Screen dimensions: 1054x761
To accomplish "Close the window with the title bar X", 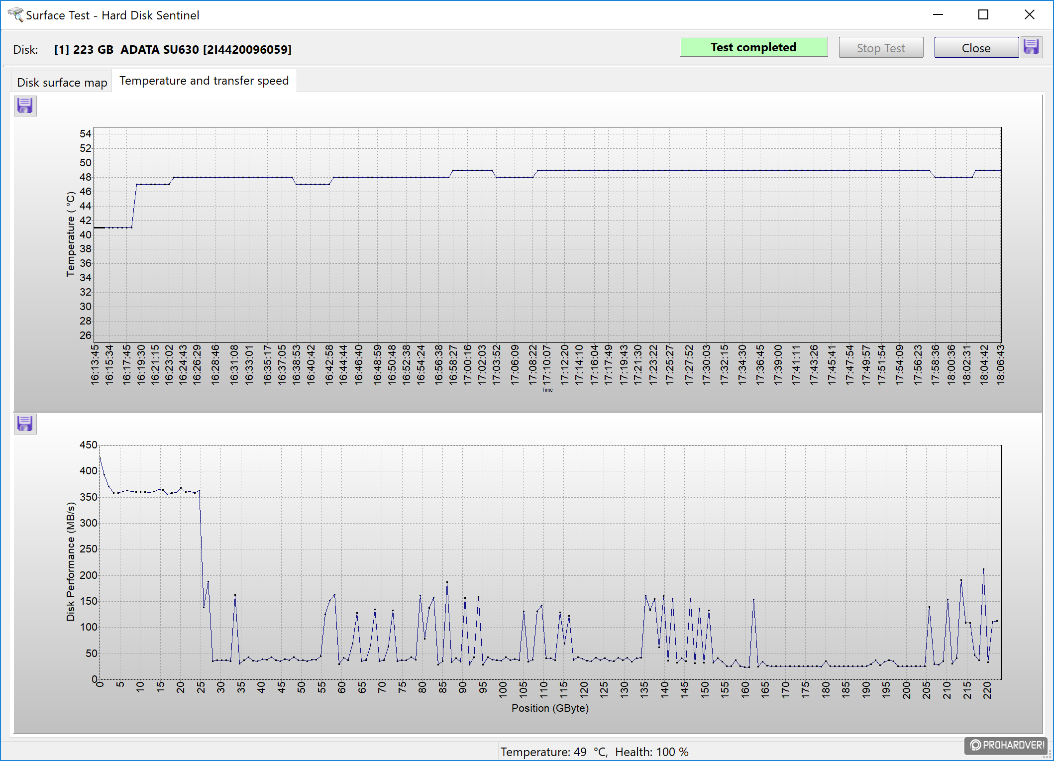I will coord(1029,15).
